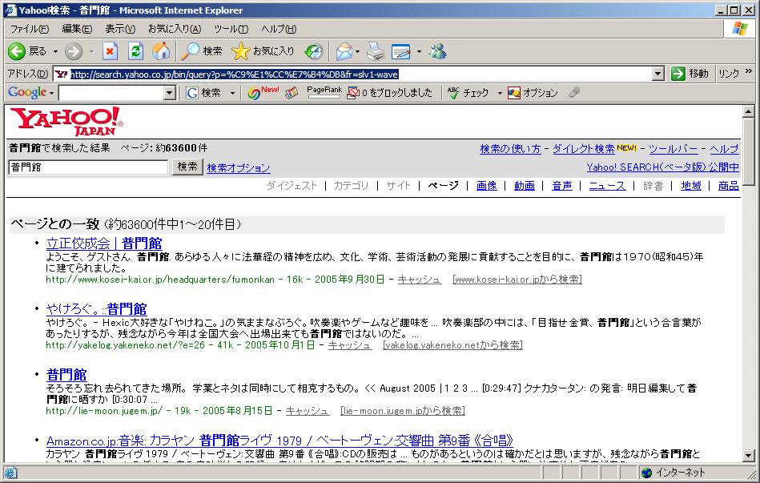Open the 立正佼成会 | 普門館 result link
The width and height of the screenshot is (760, 483).
point(104,244)
